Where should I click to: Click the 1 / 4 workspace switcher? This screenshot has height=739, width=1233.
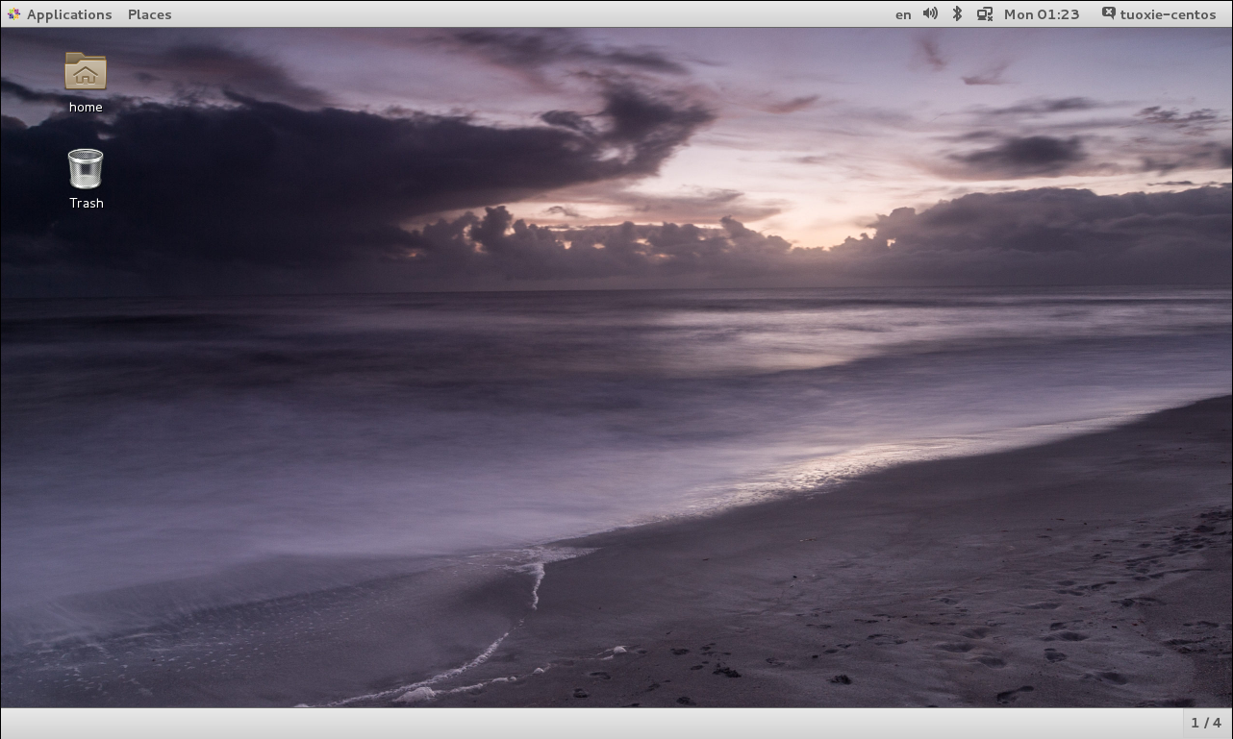point(1206,723)
